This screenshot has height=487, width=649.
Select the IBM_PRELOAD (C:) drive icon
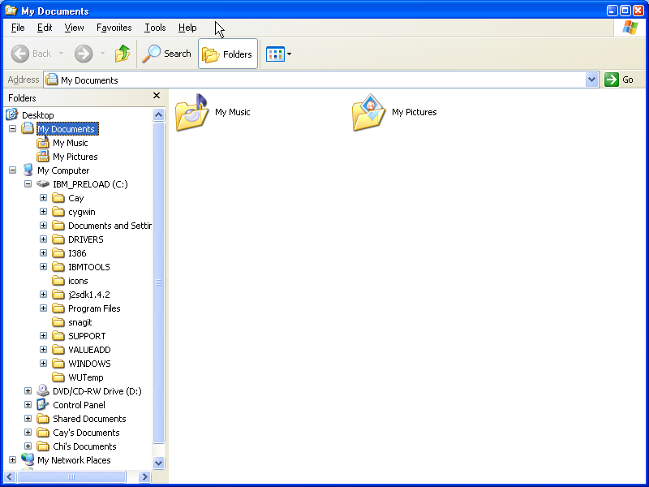(43, 184)
